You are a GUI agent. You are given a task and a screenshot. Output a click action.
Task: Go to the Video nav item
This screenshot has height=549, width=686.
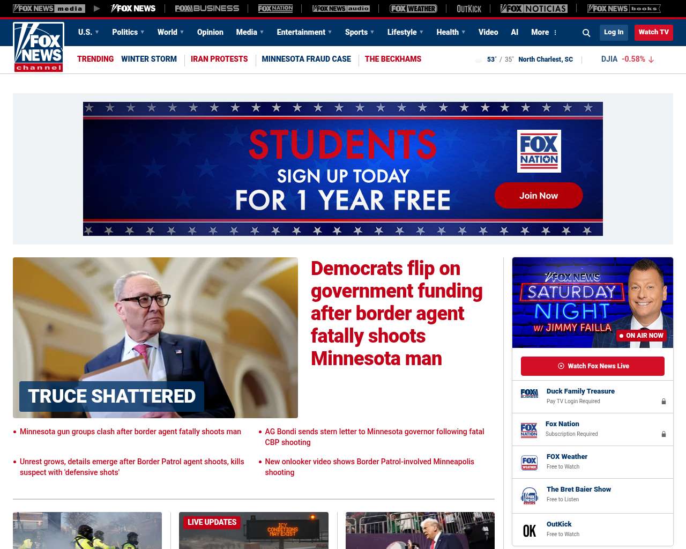point(488,32)
